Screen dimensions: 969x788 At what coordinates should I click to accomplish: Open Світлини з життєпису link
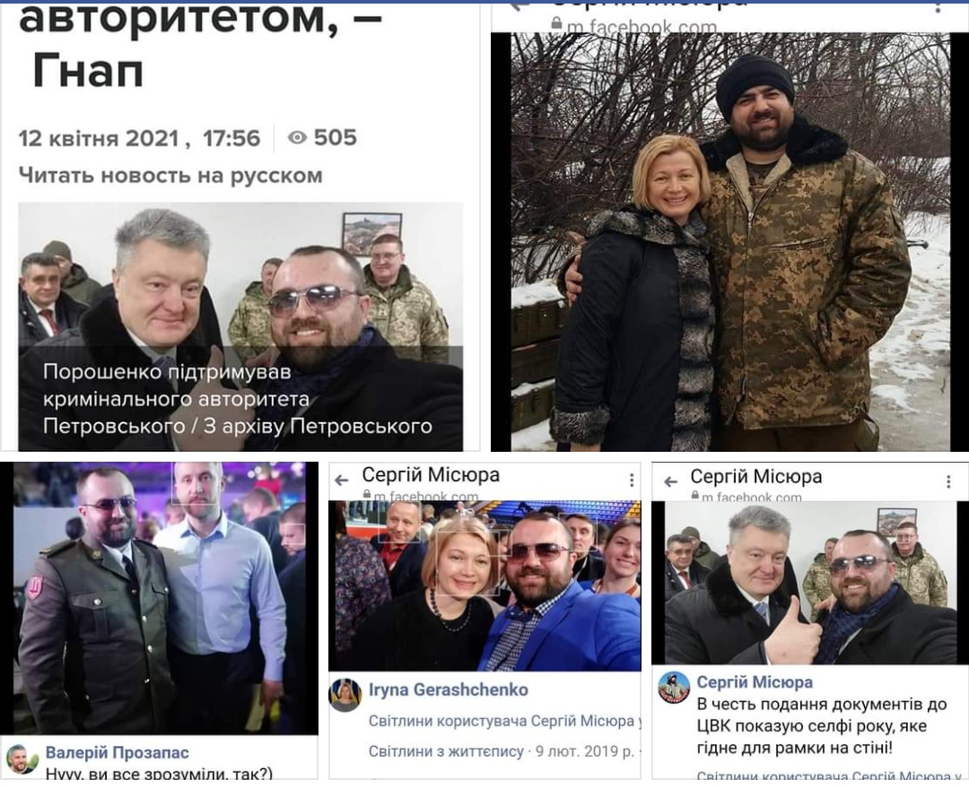tap(446, 751)
